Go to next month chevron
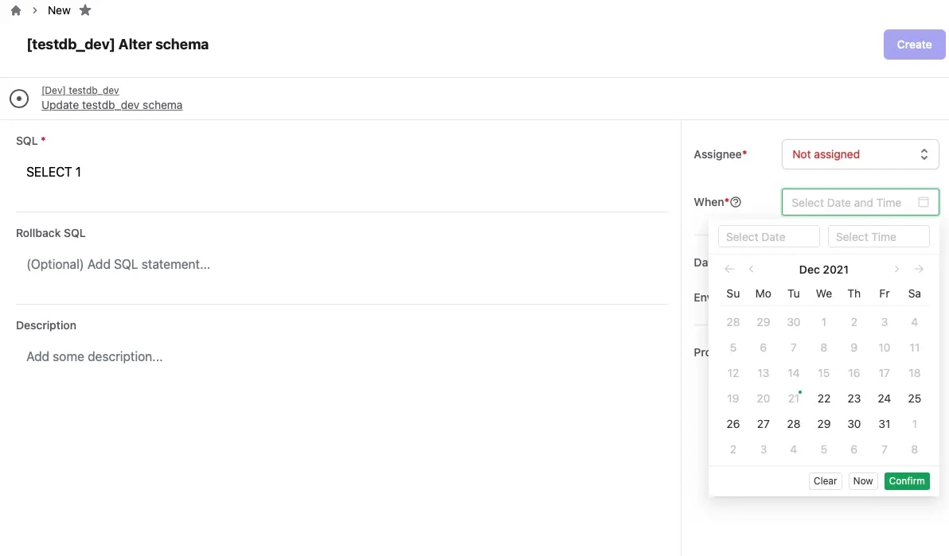Viewport: 949px width, 556px height. coord(896,269)
